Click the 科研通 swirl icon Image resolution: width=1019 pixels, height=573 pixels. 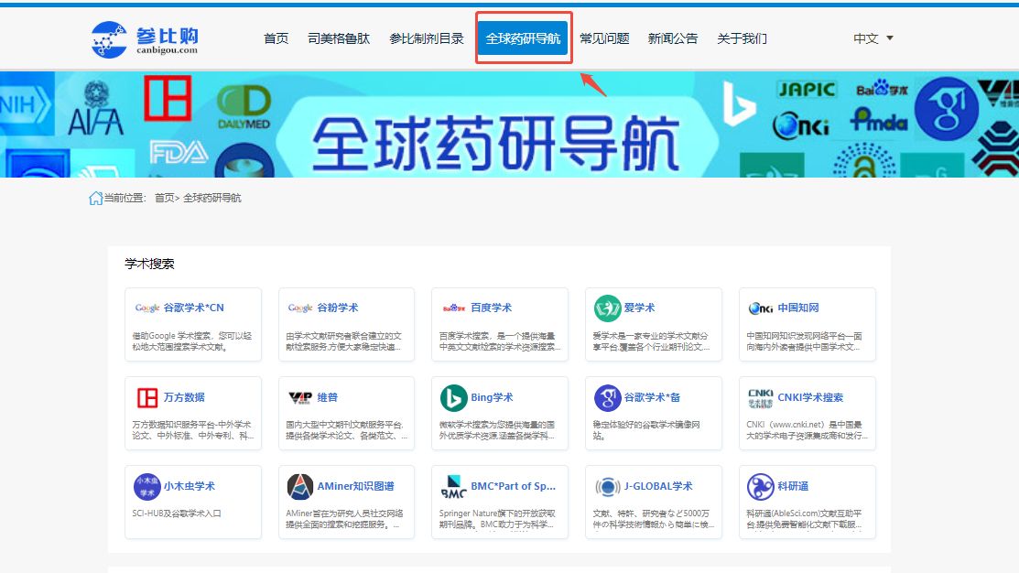[761, 486]
